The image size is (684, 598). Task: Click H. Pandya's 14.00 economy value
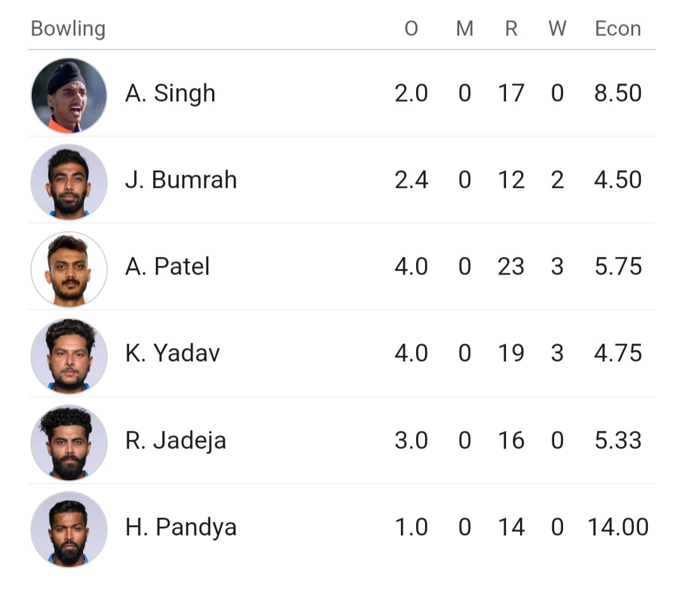618,527
